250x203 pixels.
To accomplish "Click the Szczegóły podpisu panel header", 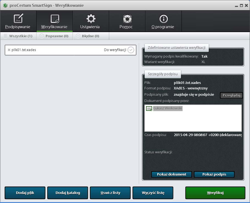I will tap(163, 74).
